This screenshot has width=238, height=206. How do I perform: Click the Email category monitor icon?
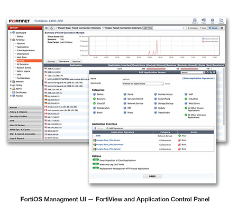point(94,113)
